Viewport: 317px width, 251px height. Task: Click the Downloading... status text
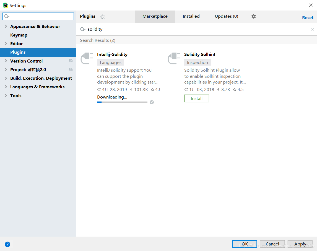(112, 97)
